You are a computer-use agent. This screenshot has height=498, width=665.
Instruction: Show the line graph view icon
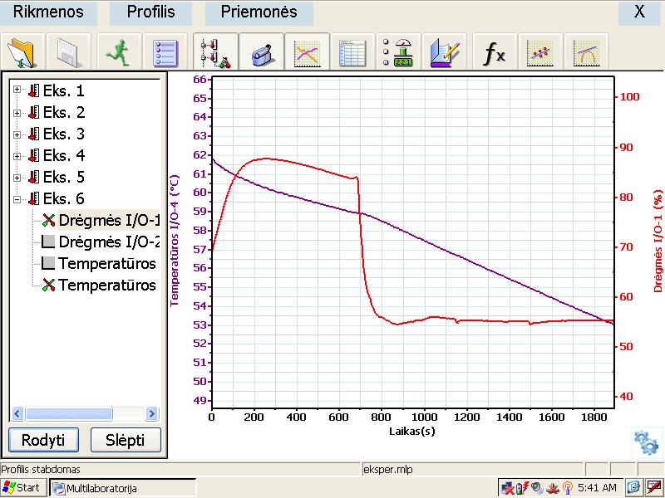[307, 51]
